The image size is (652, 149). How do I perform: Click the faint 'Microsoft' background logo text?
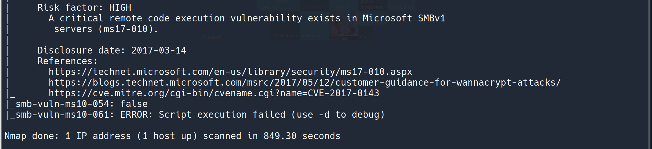click(212, 37)
